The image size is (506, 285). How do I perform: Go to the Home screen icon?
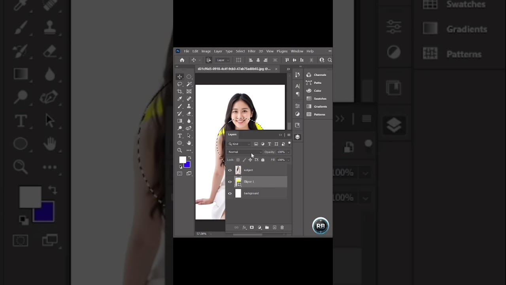point(182,60)
